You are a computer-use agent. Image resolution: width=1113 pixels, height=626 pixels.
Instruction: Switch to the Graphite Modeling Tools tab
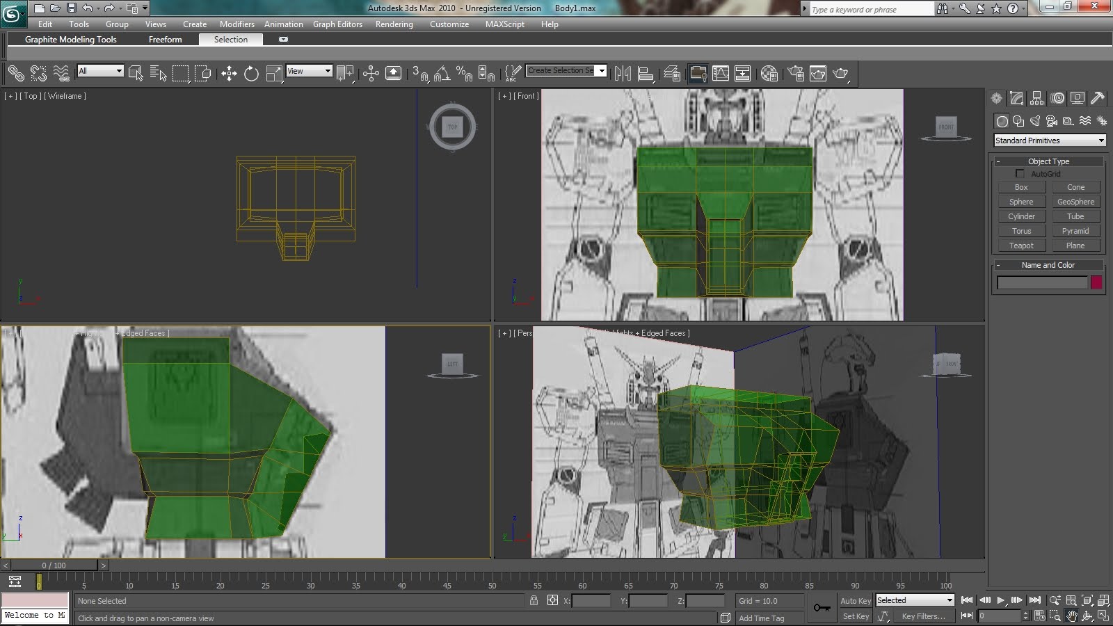71,40
